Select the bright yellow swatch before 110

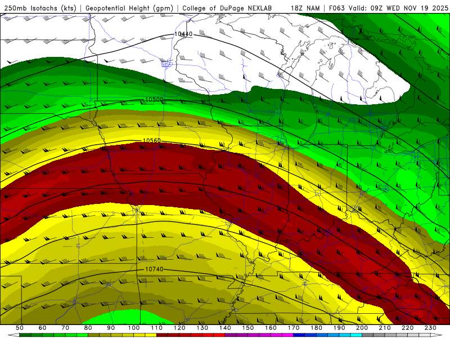[x=151, y=335]
